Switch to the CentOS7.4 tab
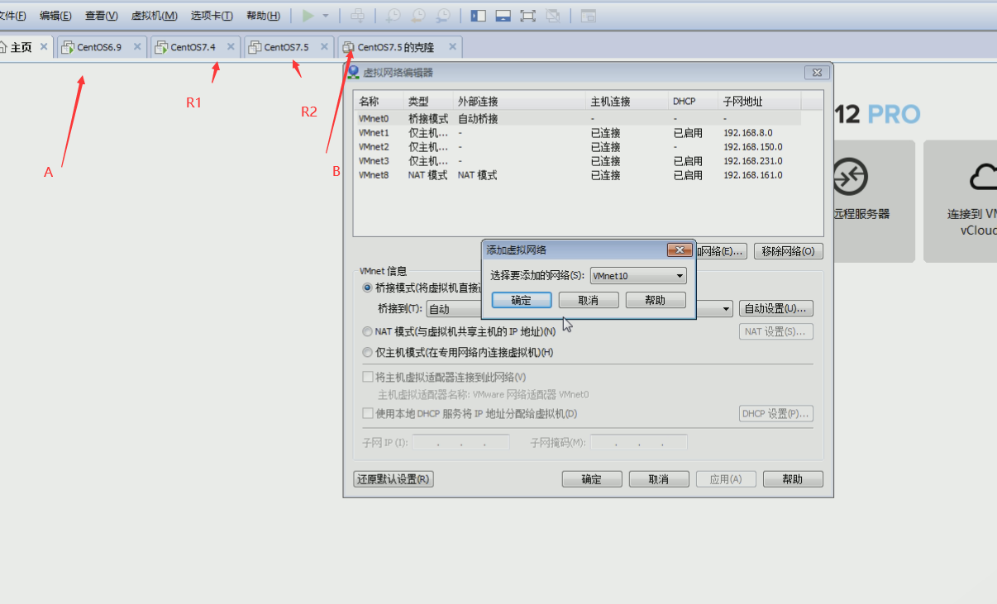 [x=188, y=47]
